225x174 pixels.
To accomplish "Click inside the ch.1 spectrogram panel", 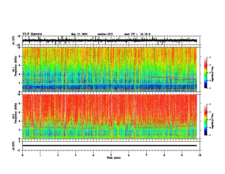I will (x=110, y=69).
